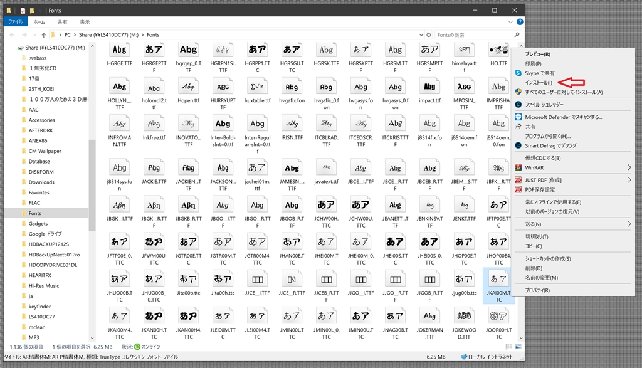Select the HGRGE.TTF font file icon
642x368 pixels.
pos(120,50)
